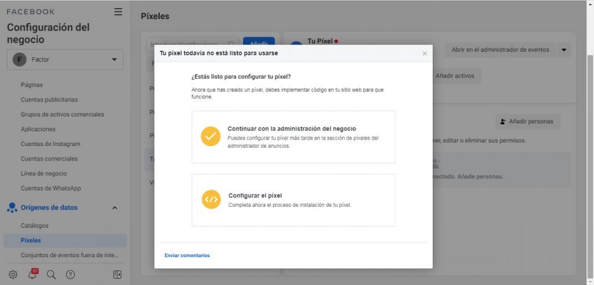594x285 pixels.
Task: Go to Cuentas publicitarias
Action: coord(49,100)
